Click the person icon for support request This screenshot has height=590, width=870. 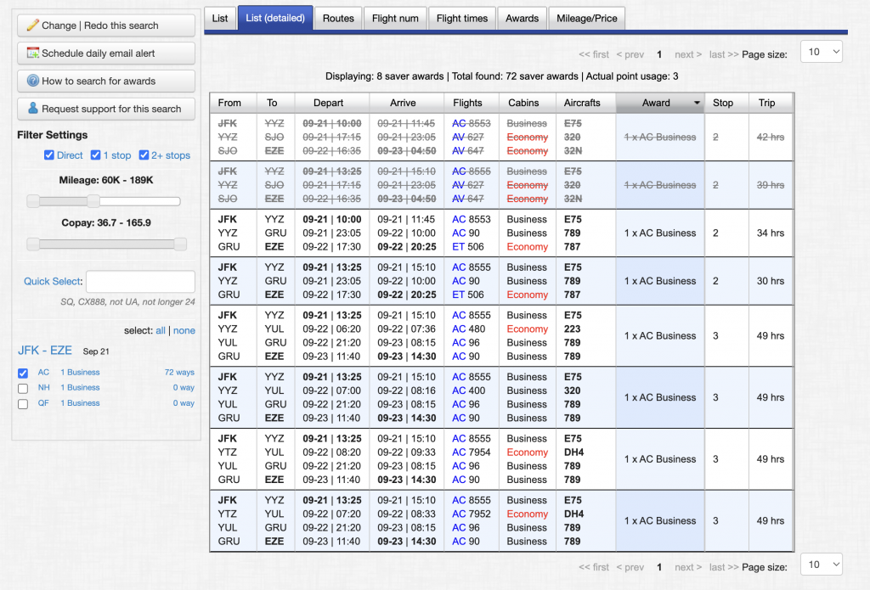click(x=33, y=108)
